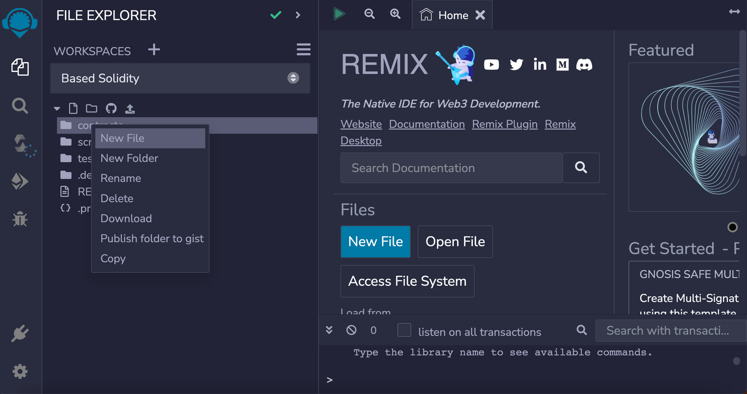Open the Website link

[x=361, y=124]
